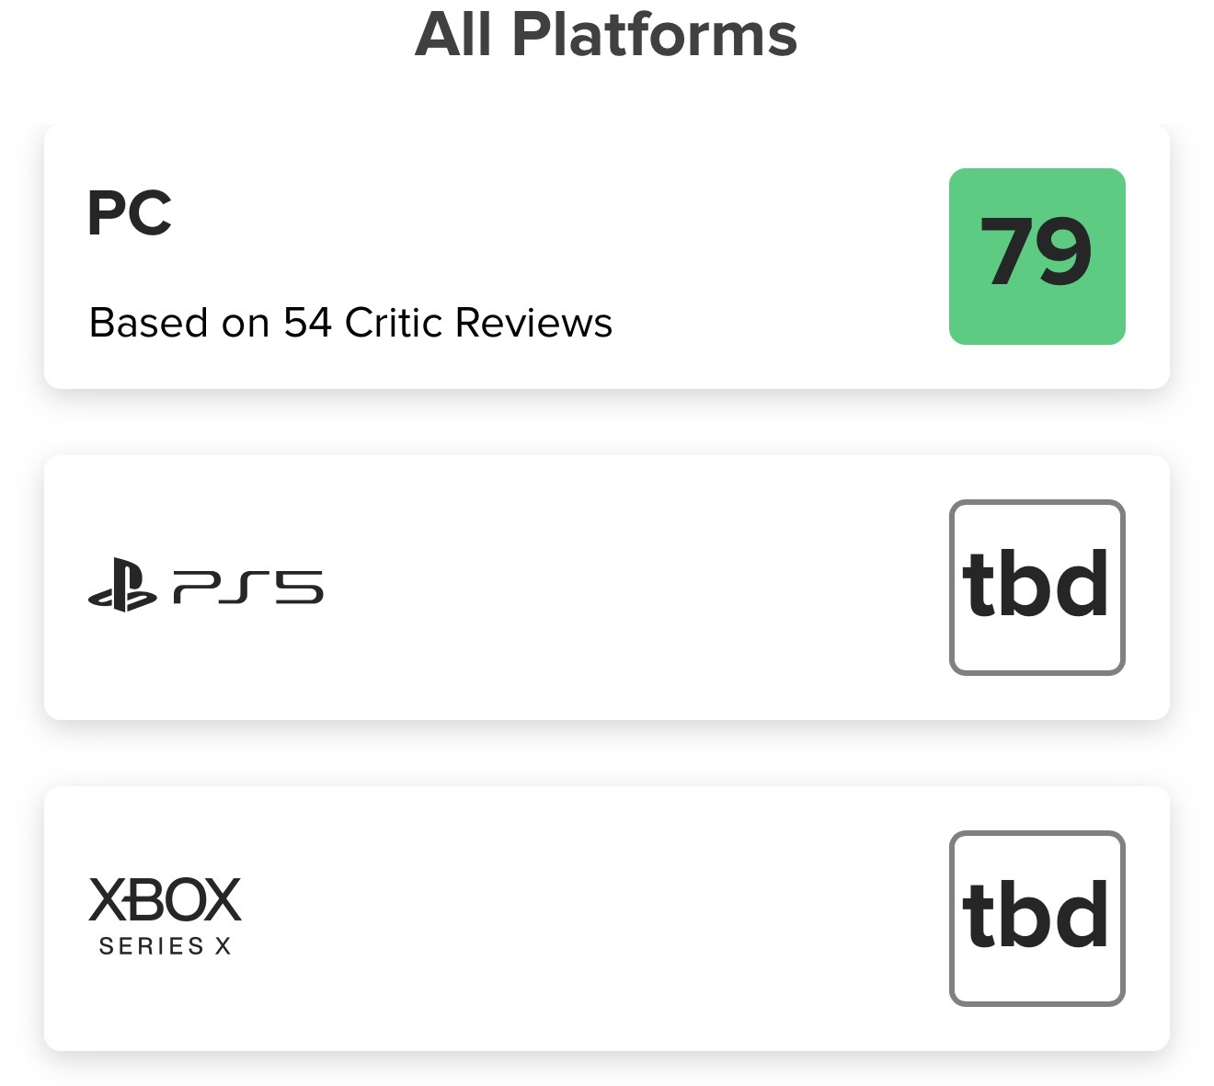Click the '5' in the PS5 wordmark
Screen dimensions: 1214x1086
[299, 587]
